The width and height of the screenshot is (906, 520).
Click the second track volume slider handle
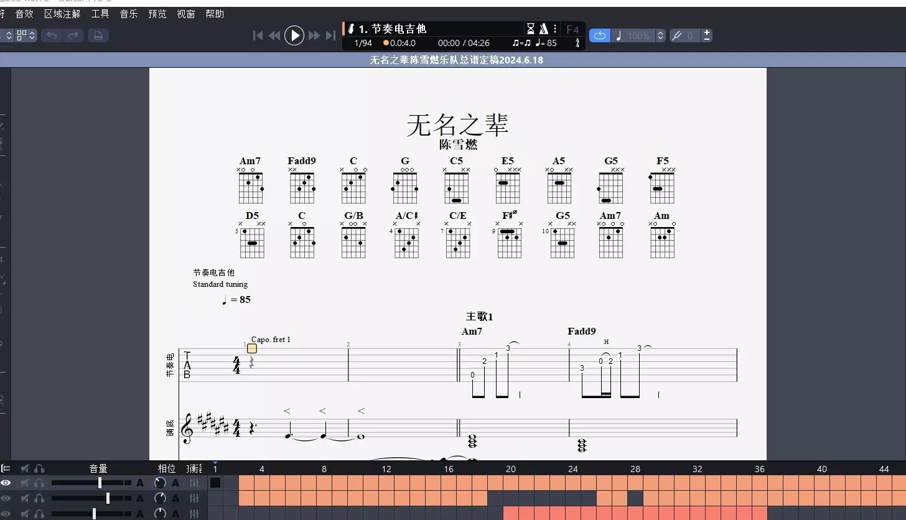coord(108,498)
